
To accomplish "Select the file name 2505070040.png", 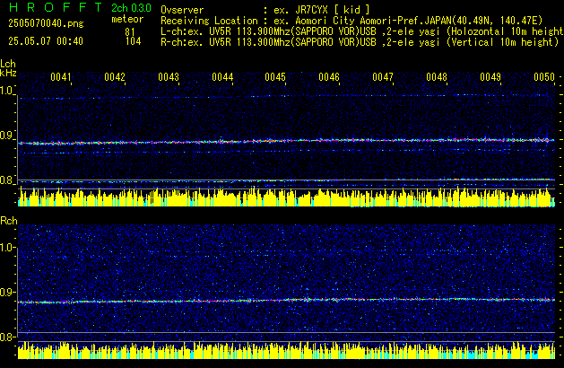I will tap(46, 23).
